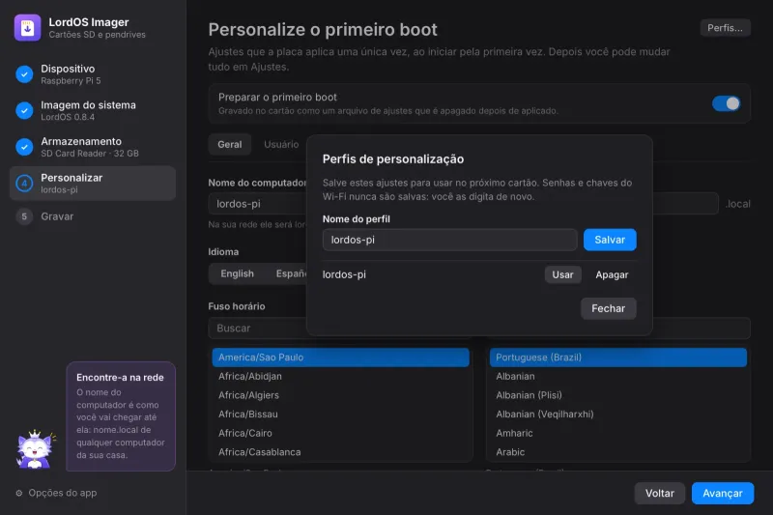Select Africa/Algiers time zone
This screenshot has width=773, height=515.
pos(341,395)
